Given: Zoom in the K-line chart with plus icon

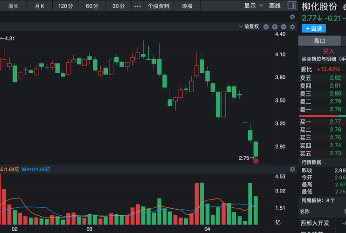Looking at the screenshot, I should (275, 27).
